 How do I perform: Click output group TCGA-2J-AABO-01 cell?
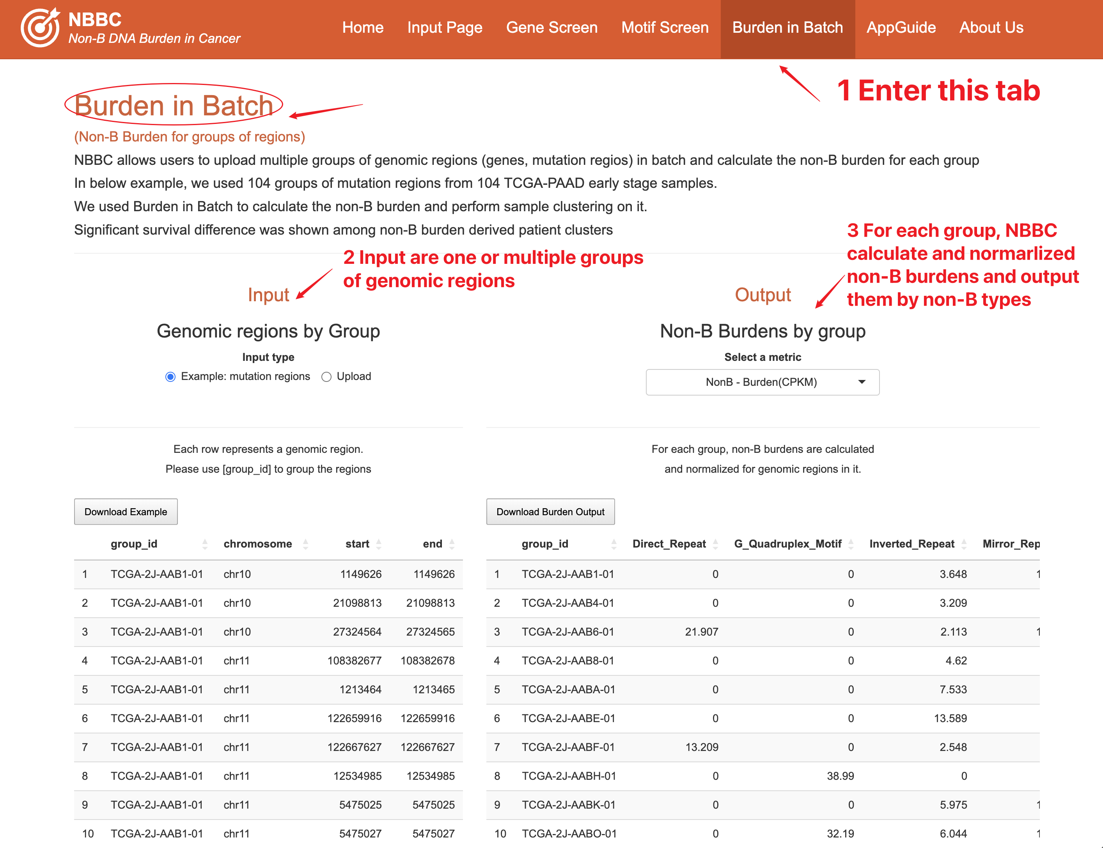[x=569, y=834]
